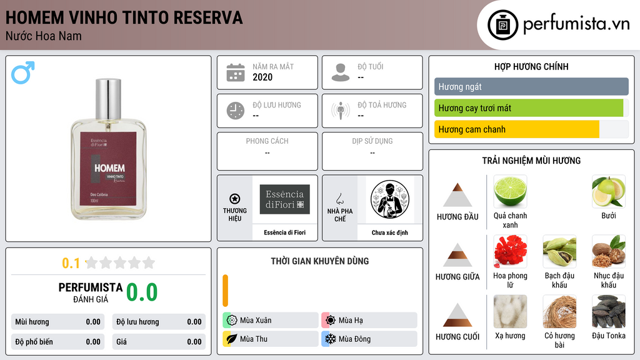Click the Trải nghiệm mùi hương heading
Viewport: 640px width, 360px height.
(531, 161)
